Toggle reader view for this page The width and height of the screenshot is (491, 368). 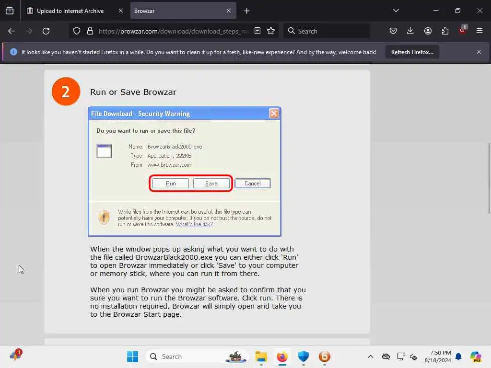[x=257, y=31]
